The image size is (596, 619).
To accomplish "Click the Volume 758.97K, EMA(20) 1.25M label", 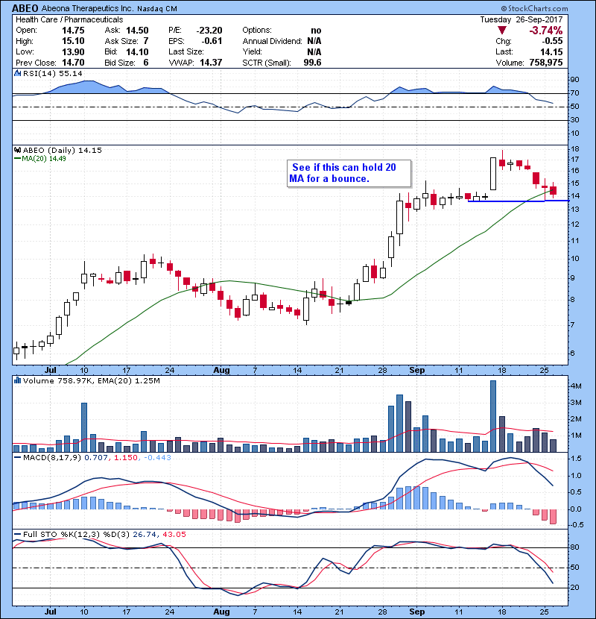I will click(x=92, y=380).
